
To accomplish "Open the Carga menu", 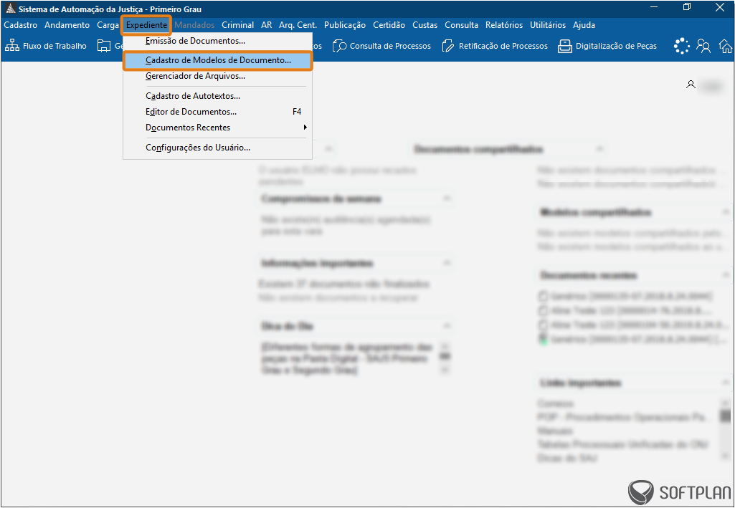I will point(108,25).
